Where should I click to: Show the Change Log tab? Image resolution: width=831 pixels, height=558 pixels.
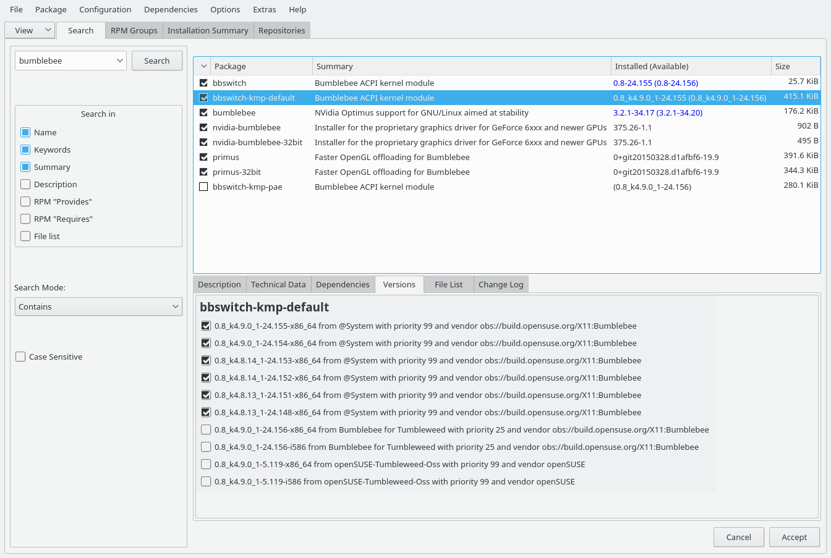pos(501,284)
